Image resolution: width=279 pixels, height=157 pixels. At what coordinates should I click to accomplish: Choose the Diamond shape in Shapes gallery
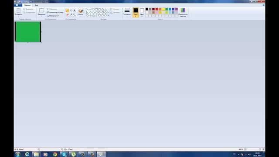click(90, 13)
